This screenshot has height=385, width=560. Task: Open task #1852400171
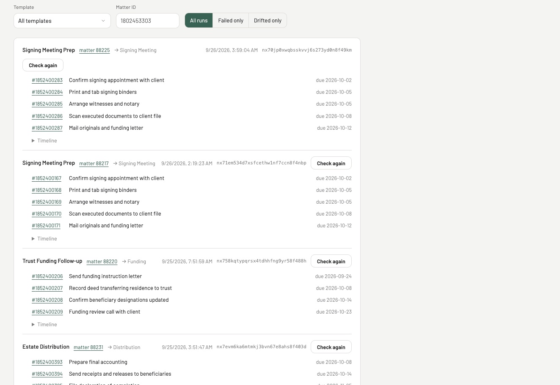(x=46, y=226)
